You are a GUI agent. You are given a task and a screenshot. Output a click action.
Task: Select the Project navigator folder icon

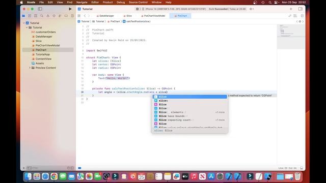[23, 16]
